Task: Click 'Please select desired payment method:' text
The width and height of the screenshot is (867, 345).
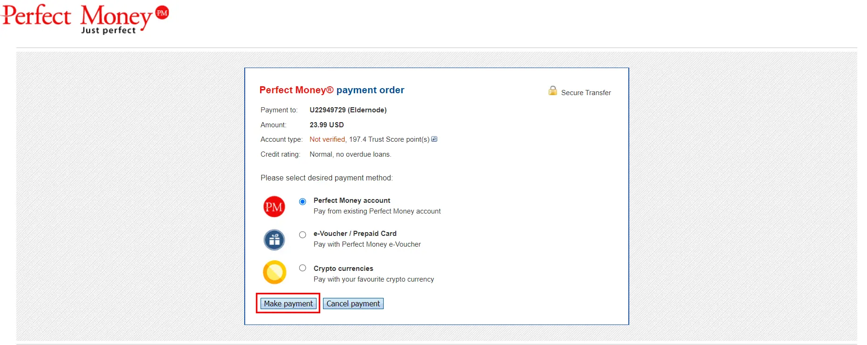Action: click(327, 178)
